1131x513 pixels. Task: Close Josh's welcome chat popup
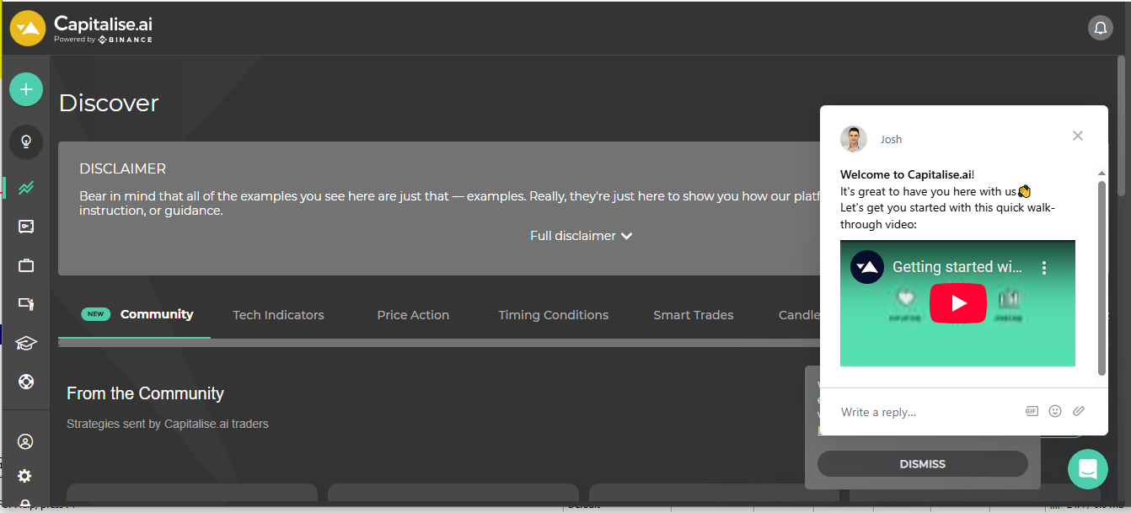click(x=1078, y=136)
